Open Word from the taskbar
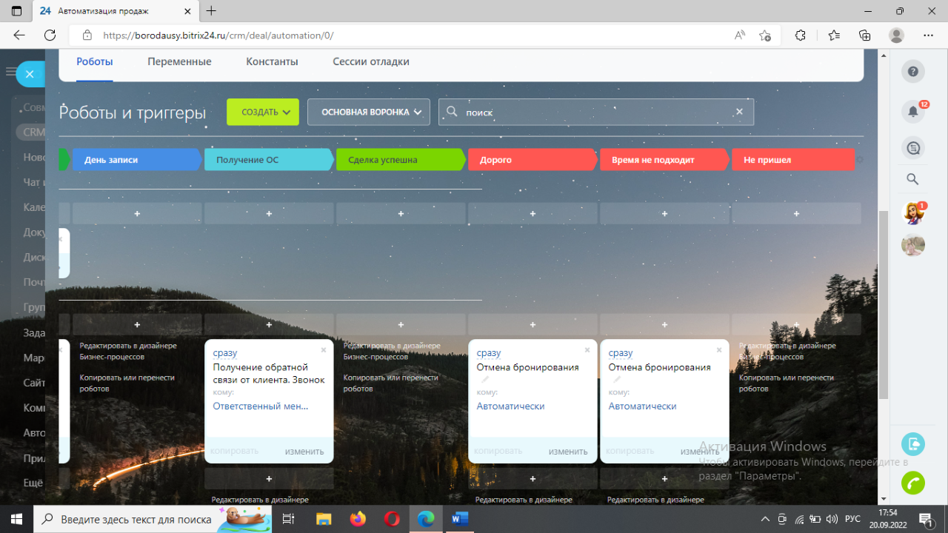 pyautogui.click(x=460, y=519)
